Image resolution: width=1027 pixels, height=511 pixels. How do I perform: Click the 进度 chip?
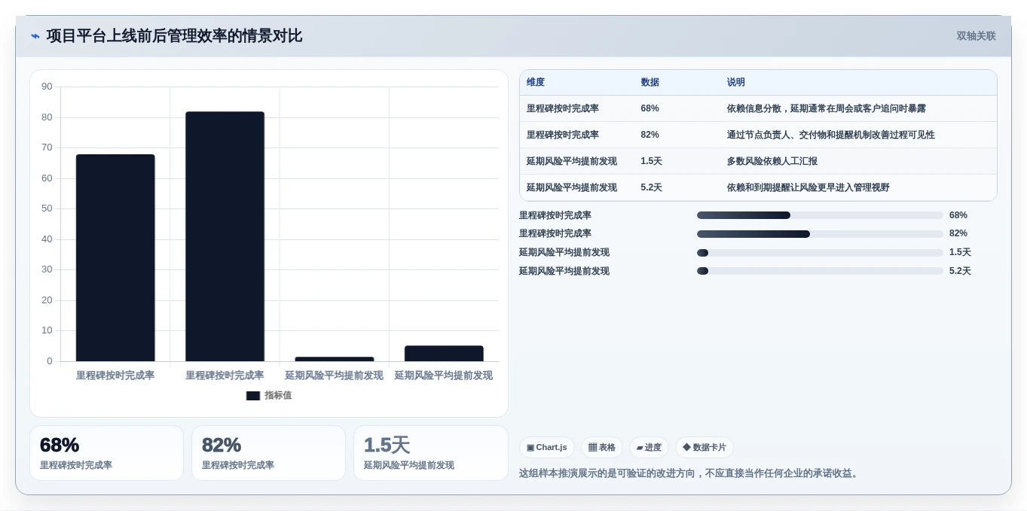pos(649,448)
